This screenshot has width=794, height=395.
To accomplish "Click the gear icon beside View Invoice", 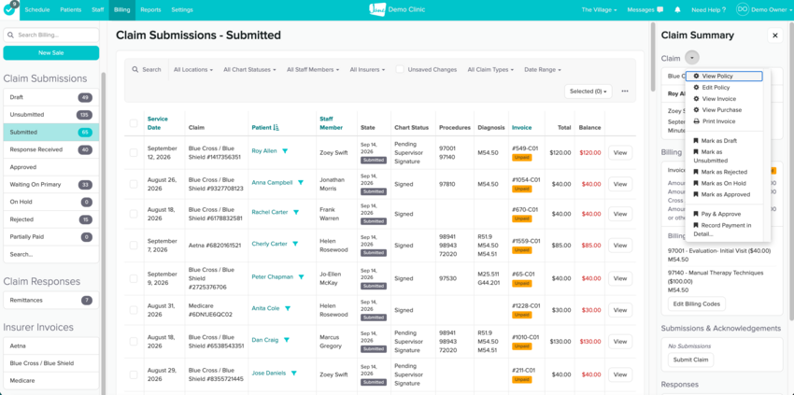I will 696,99.
